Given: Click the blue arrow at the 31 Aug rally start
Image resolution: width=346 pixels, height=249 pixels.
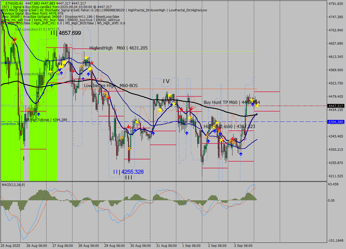Looking at the screenshot, I should pyautogui.click(x=153, y=133).
